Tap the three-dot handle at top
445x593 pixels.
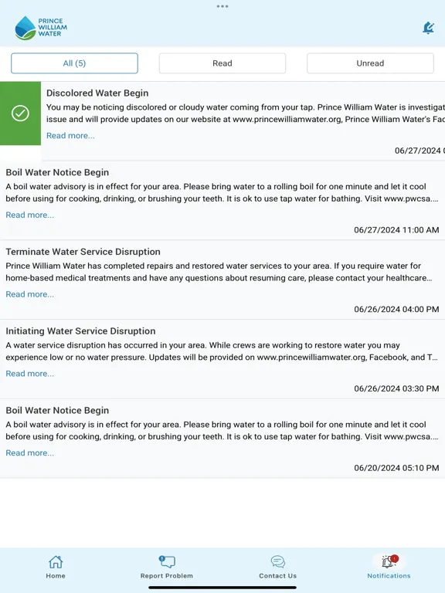(222, 6)
